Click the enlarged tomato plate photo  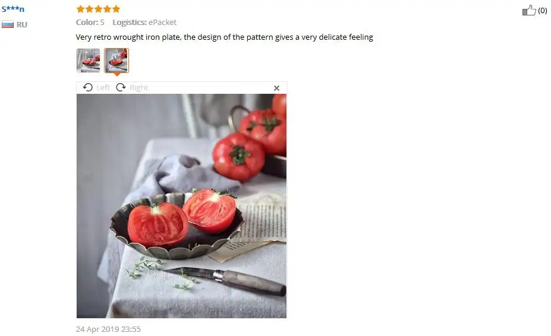point(181,206)
